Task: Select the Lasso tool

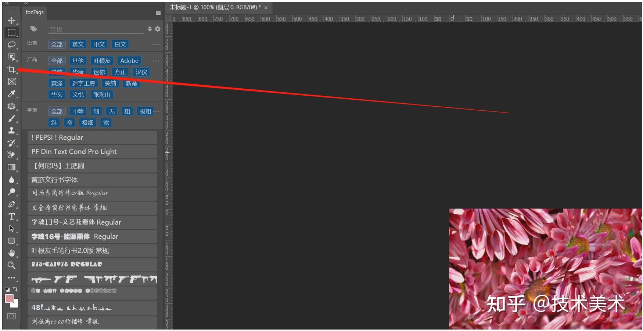Action: pos(11,45)
